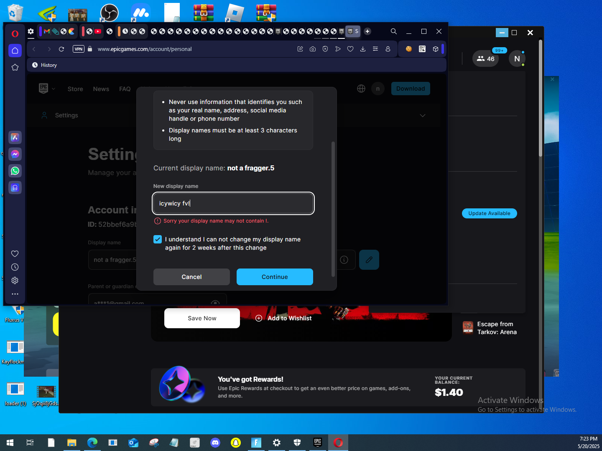Click the dialog's vertical scrollbar
Screen dimensions: 602x451
333,209
